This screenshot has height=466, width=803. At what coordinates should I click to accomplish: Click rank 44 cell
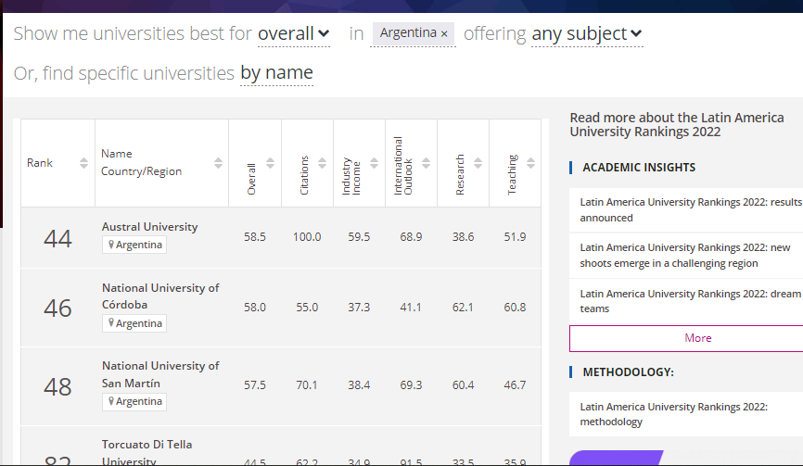click(x=57, y=238)
